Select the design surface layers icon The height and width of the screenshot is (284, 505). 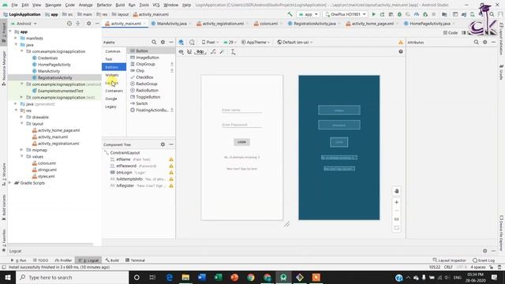pos(181,42)
